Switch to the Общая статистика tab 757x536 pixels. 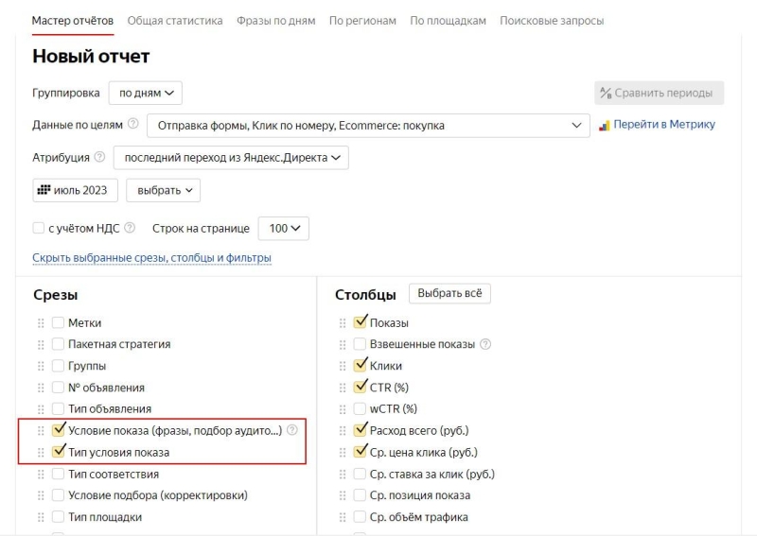point(175,21)
